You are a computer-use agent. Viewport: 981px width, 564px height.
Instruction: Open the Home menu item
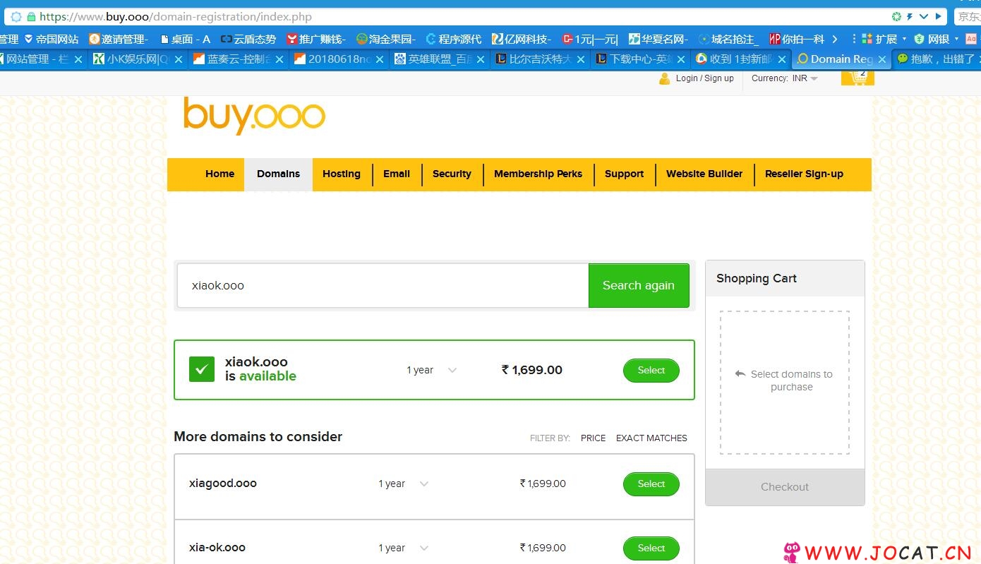[219, 174]
